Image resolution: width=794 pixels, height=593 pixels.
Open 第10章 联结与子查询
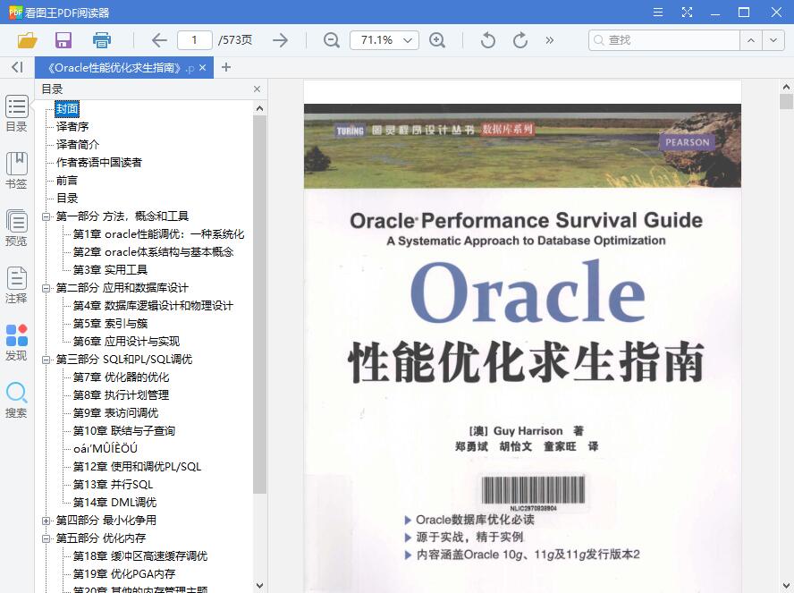124,430
